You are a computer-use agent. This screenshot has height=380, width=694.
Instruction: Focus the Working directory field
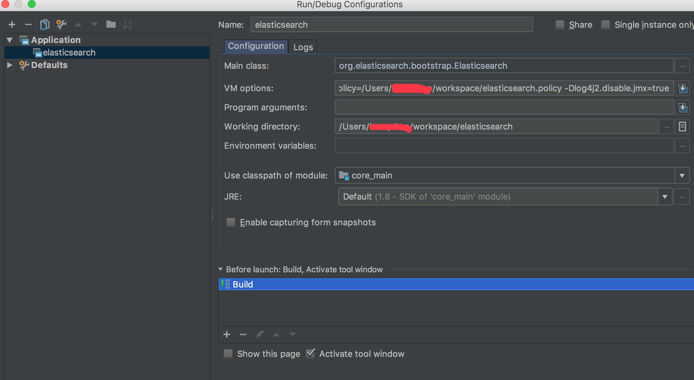(x=496, y=127)
